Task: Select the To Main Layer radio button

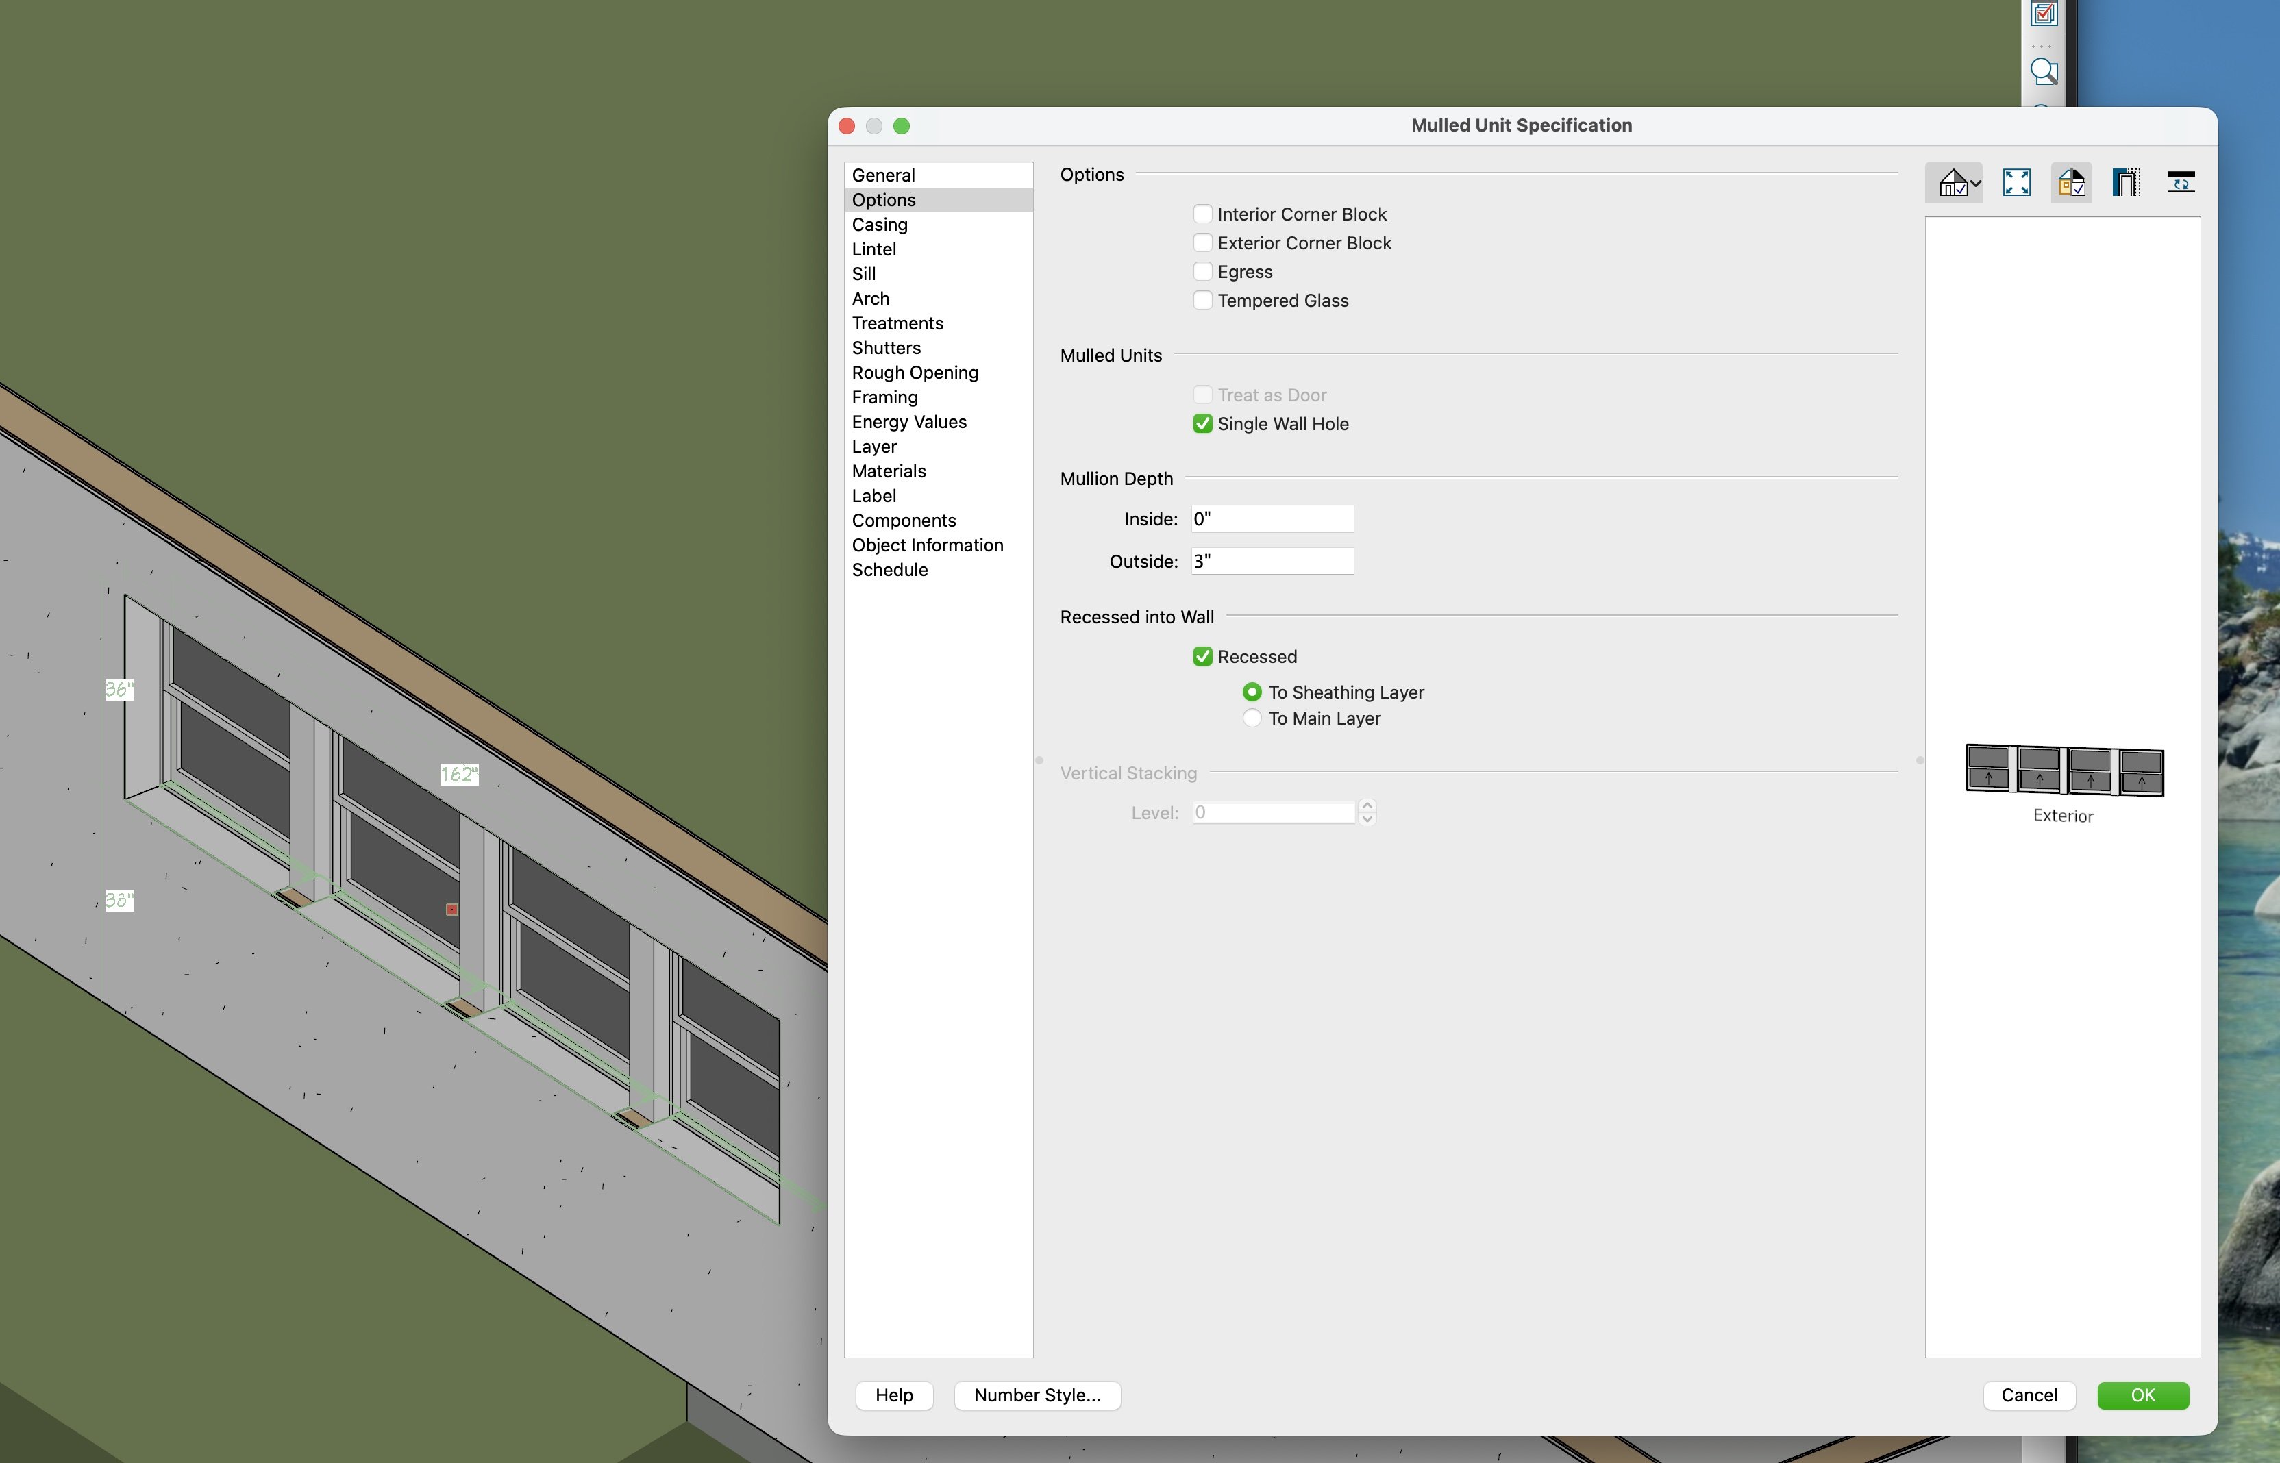Action: click(1252, 719)
